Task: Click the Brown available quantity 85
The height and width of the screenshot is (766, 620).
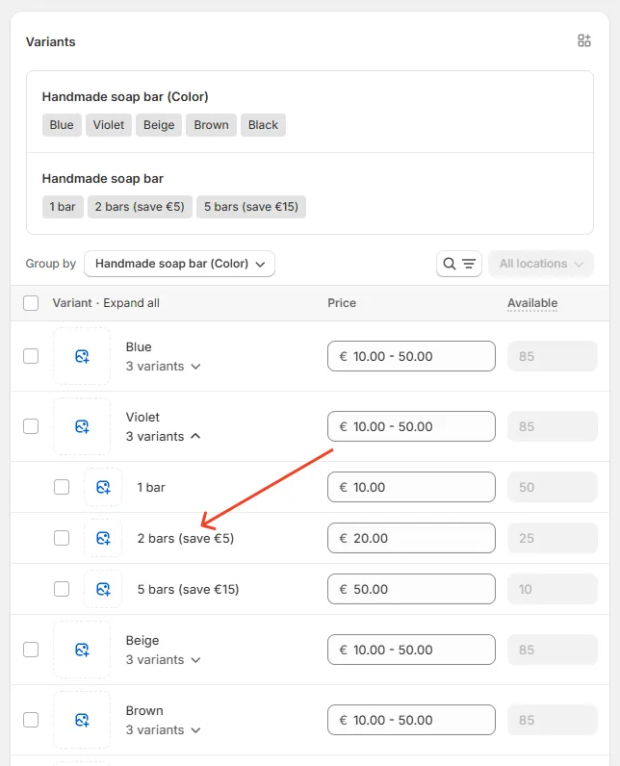Action: tap(553, 720)
